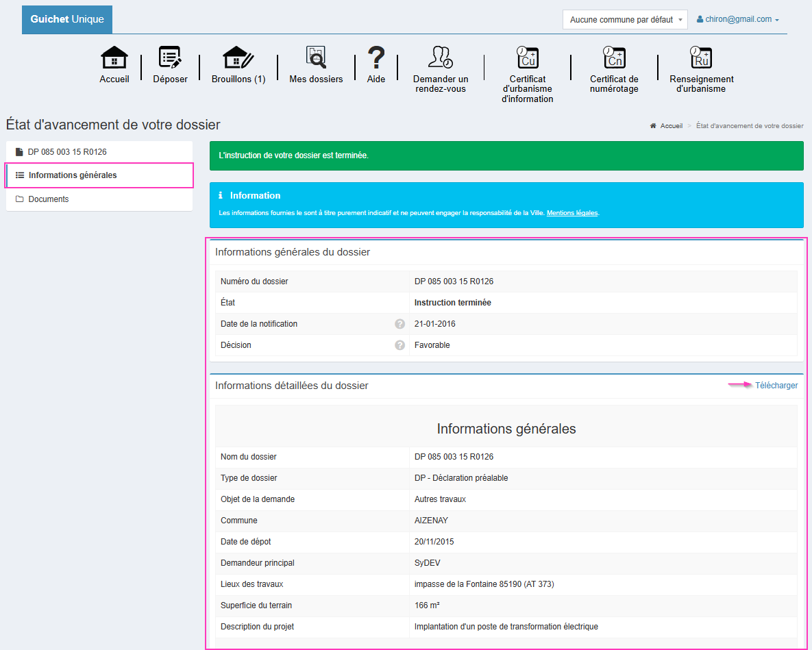Click help icon beside Date de la notification
812x650 pixels.
coord(399,324)
